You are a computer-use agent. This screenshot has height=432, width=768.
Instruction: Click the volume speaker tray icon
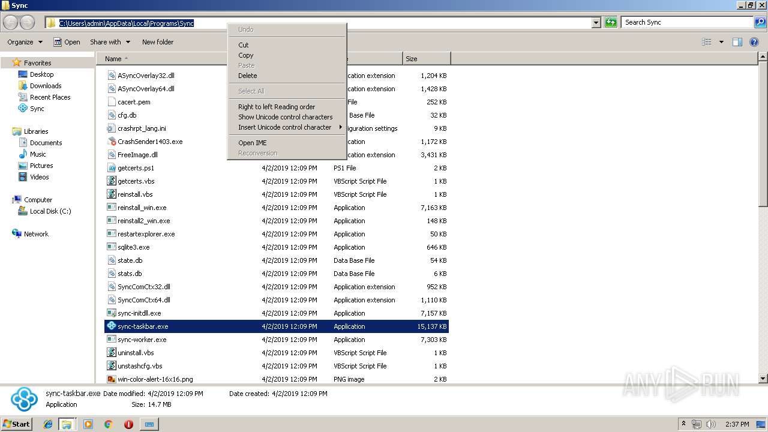coord(711,424)
